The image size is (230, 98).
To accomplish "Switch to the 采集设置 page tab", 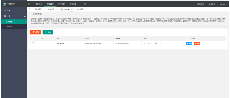I will (51, 9).
